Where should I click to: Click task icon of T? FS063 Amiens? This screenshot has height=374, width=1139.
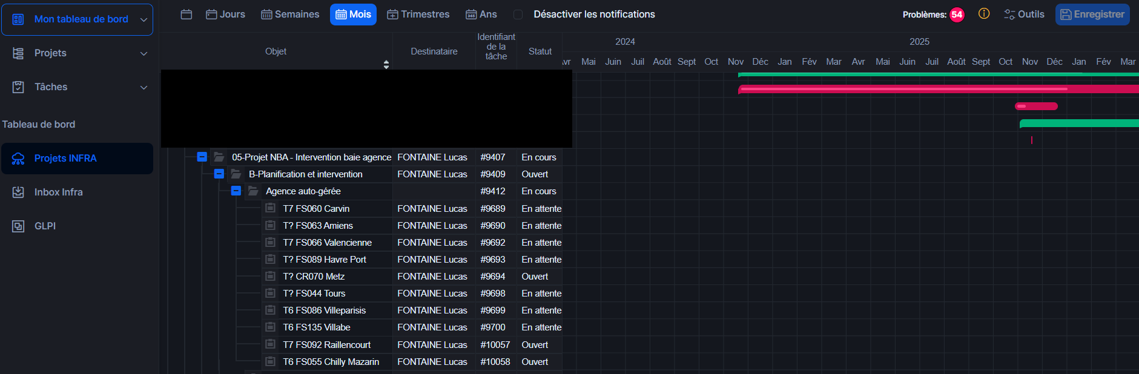coord(271,225)
